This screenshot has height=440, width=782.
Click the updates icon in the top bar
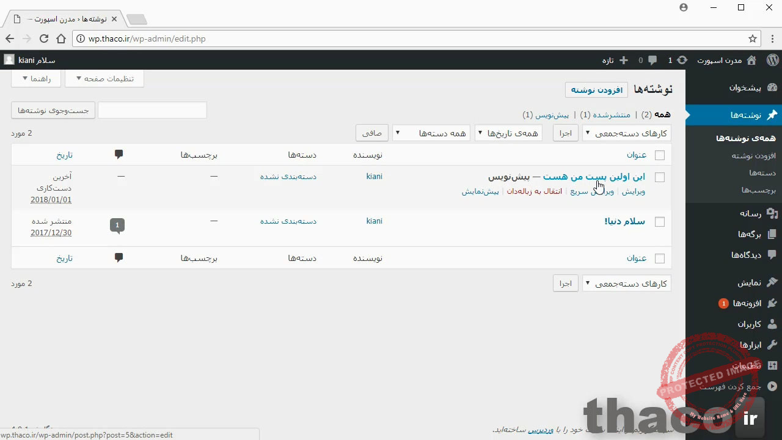click(682, 60)
